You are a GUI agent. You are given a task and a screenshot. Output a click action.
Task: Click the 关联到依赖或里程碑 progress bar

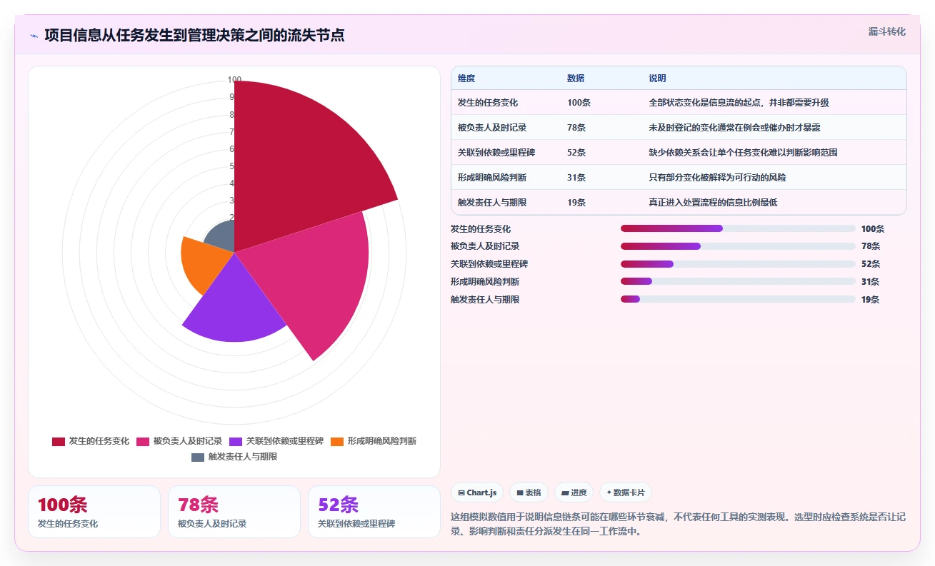(738, 264)
